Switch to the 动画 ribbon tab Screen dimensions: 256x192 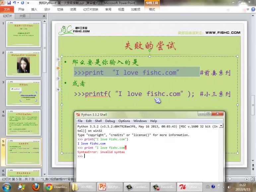[73, 9]
